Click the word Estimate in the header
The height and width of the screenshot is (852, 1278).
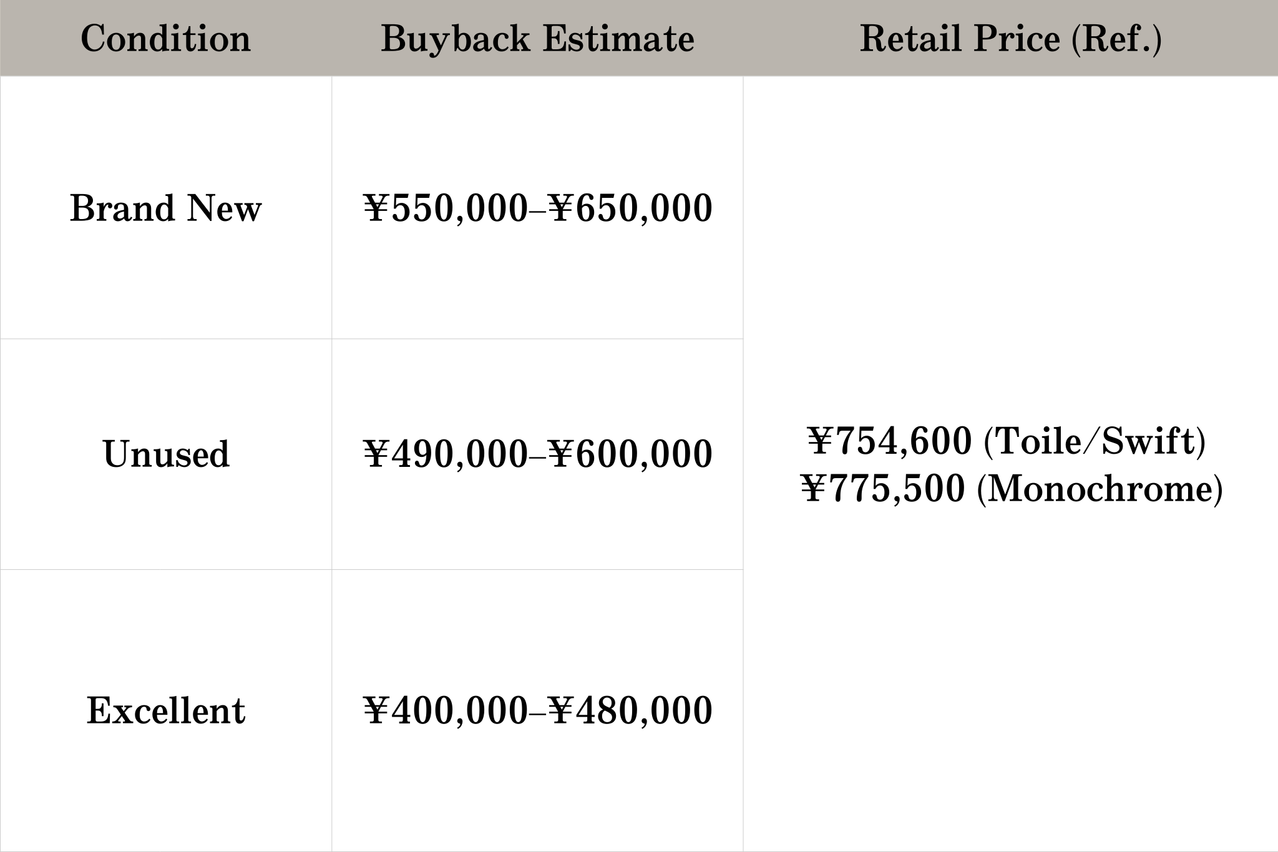click(x=618, y=39)
